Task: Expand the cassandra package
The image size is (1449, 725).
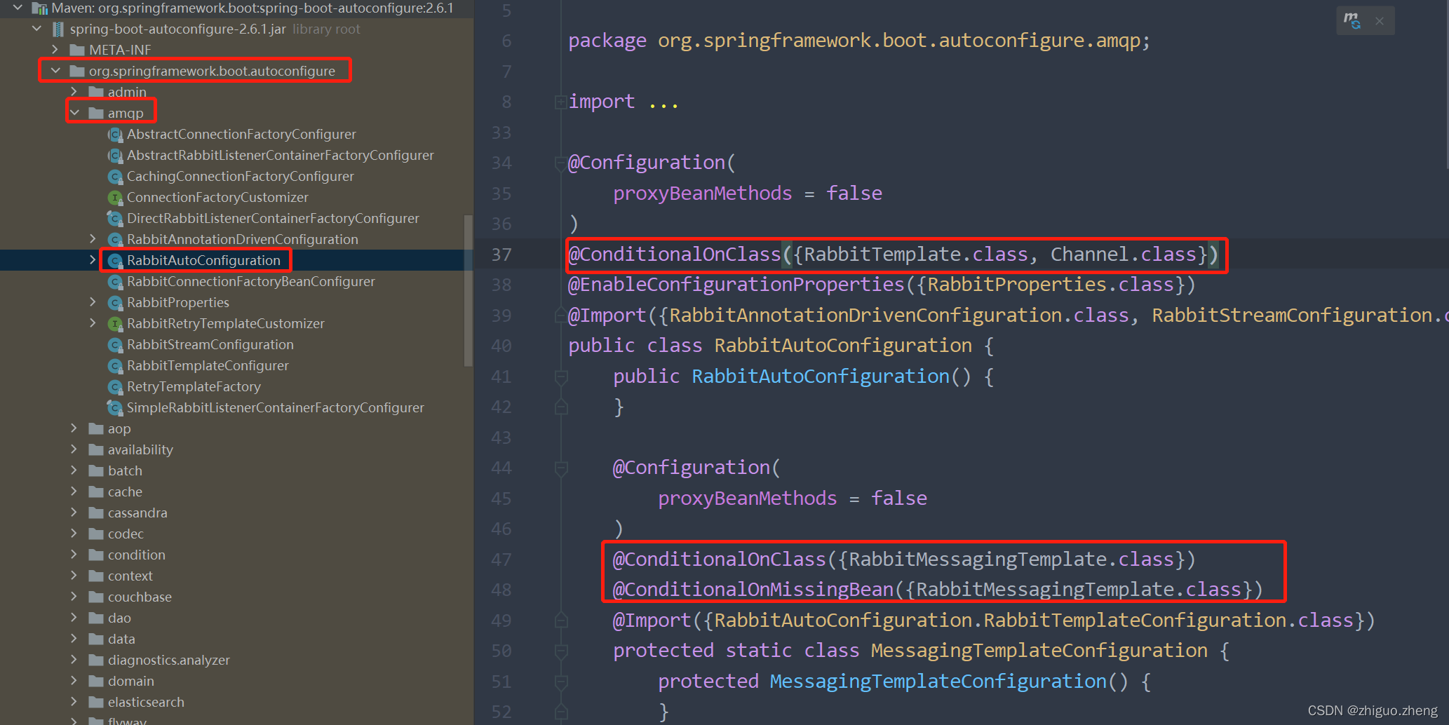Action: tap(74, 513)
